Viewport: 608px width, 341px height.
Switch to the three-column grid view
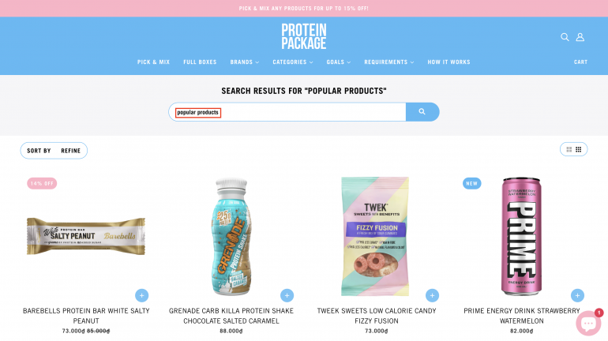click(x=579, y=149)
